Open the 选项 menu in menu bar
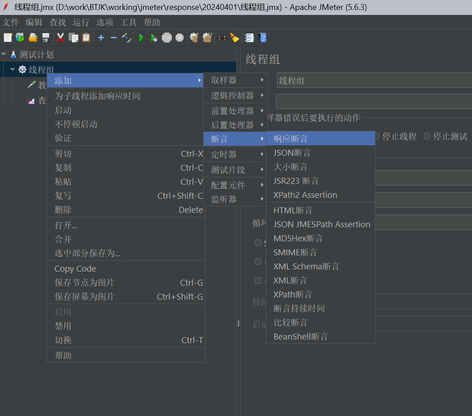Viewport: 472px width, 416px height. [105, 22]
